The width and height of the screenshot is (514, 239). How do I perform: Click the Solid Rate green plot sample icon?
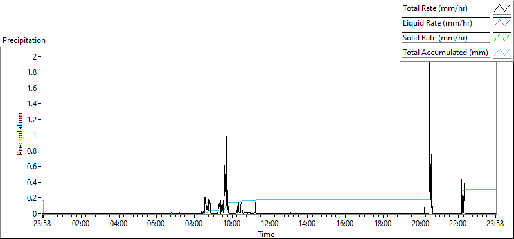click(x=502, y=38)
